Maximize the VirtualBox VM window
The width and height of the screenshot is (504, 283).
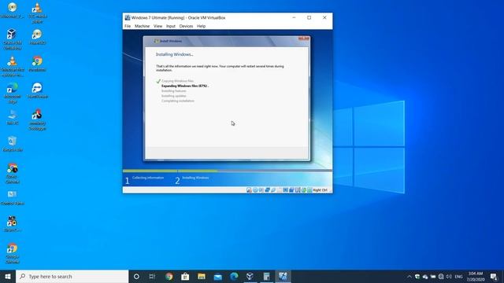pos(309,17)
